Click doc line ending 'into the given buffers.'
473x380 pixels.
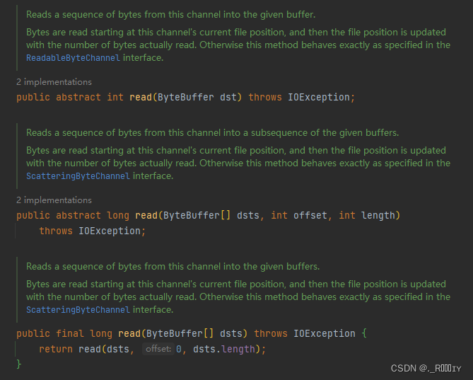coord(173,267)
